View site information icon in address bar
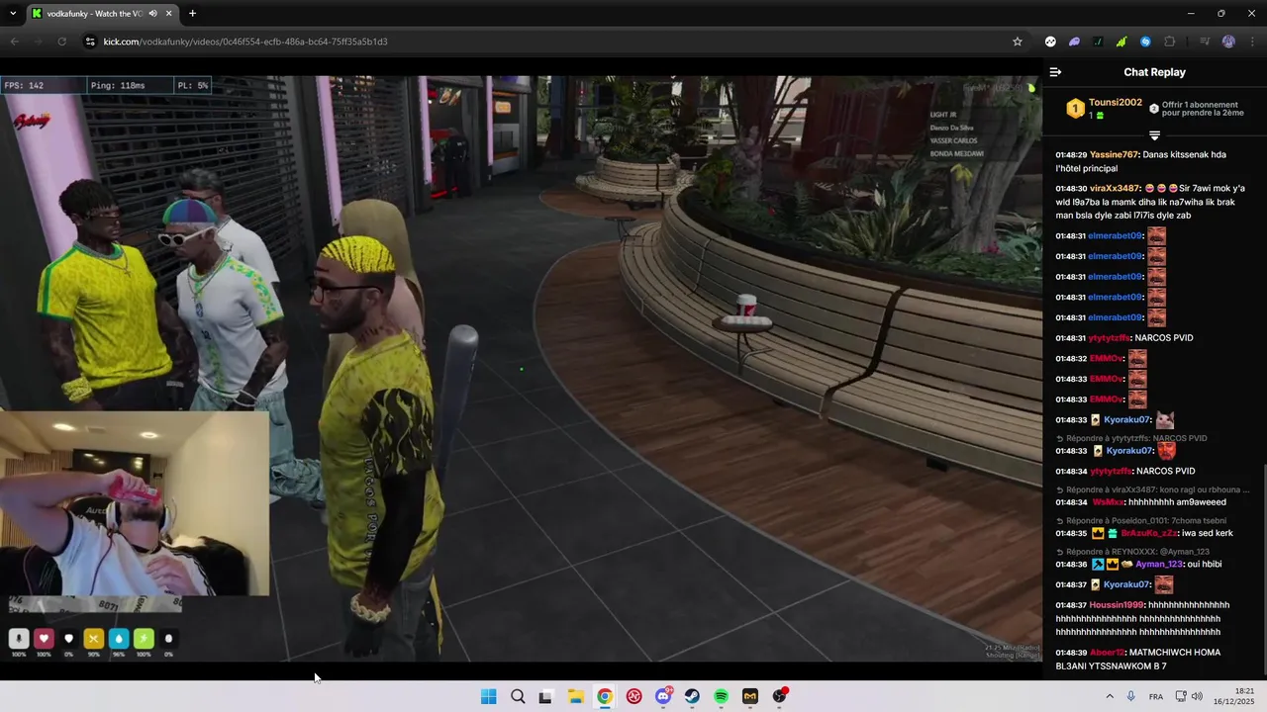This screenshot has width=1267, height=712. pos(90,42)
